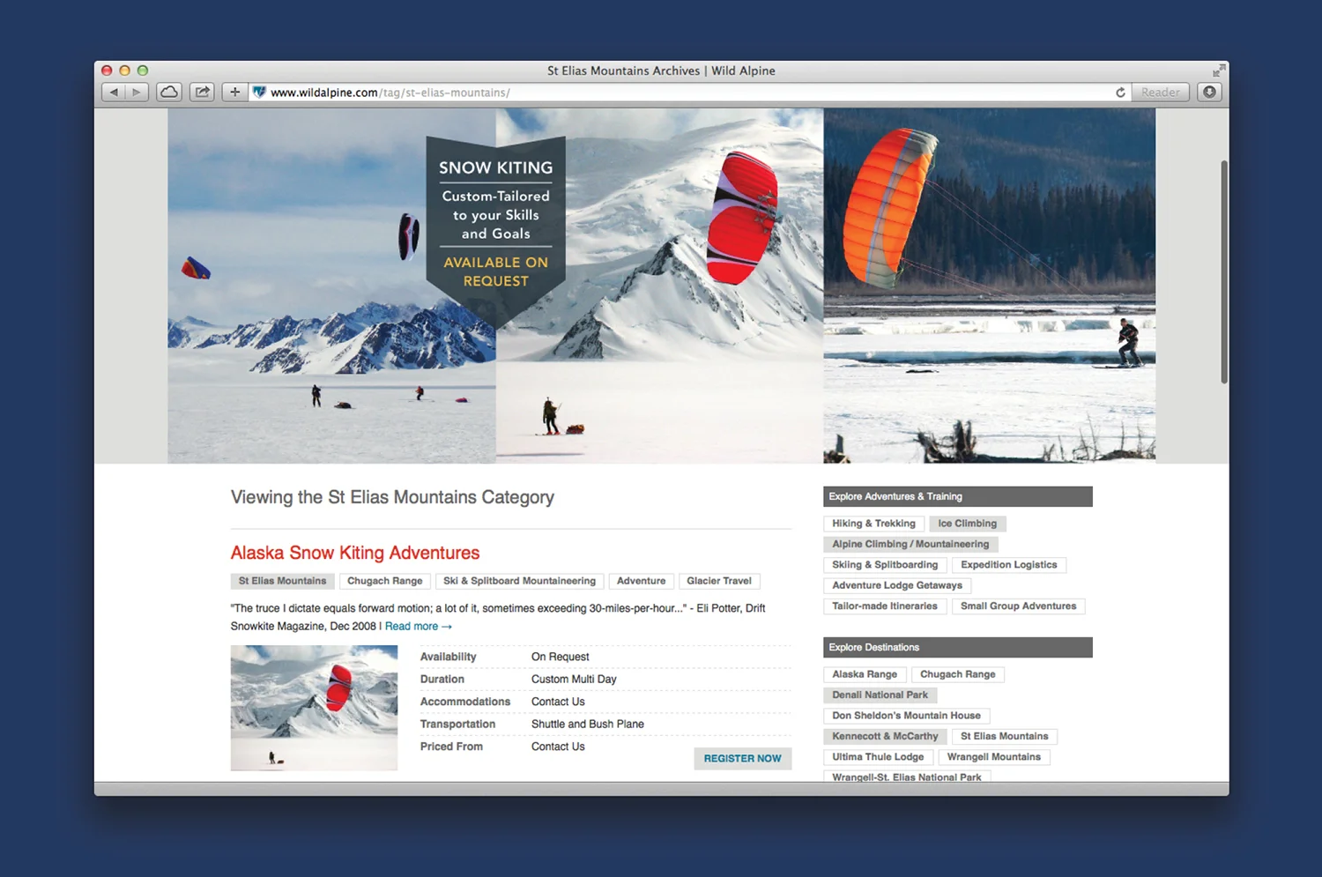
Task: Add bookmark with the plus button
Action: (234, 92)
